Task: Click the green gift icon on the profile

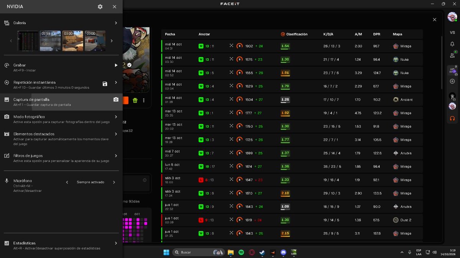Action: [135, 101]
